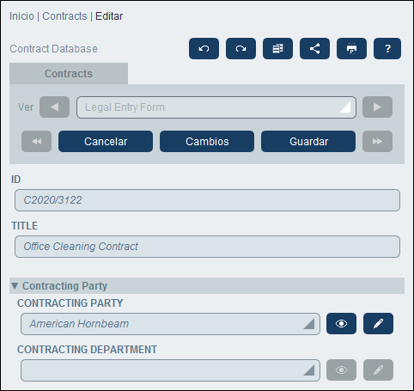Edit American Hornbeam with pencil icon
This screenshot has height=391, width=414.
(378, 324)
